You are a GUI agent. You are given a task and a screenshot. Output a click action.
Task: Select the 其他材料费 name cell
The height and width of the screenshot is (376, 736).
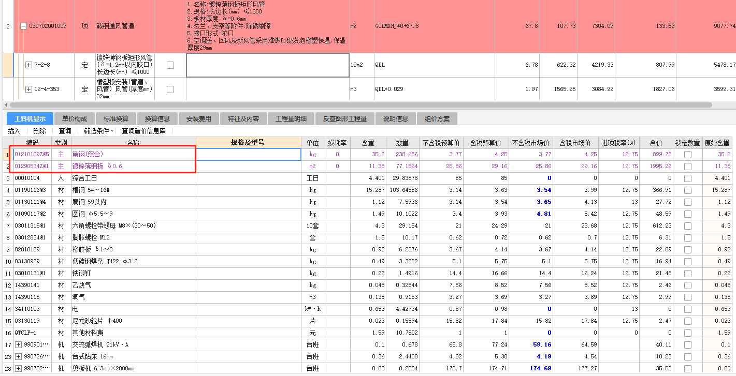click(x=133, y=333)
